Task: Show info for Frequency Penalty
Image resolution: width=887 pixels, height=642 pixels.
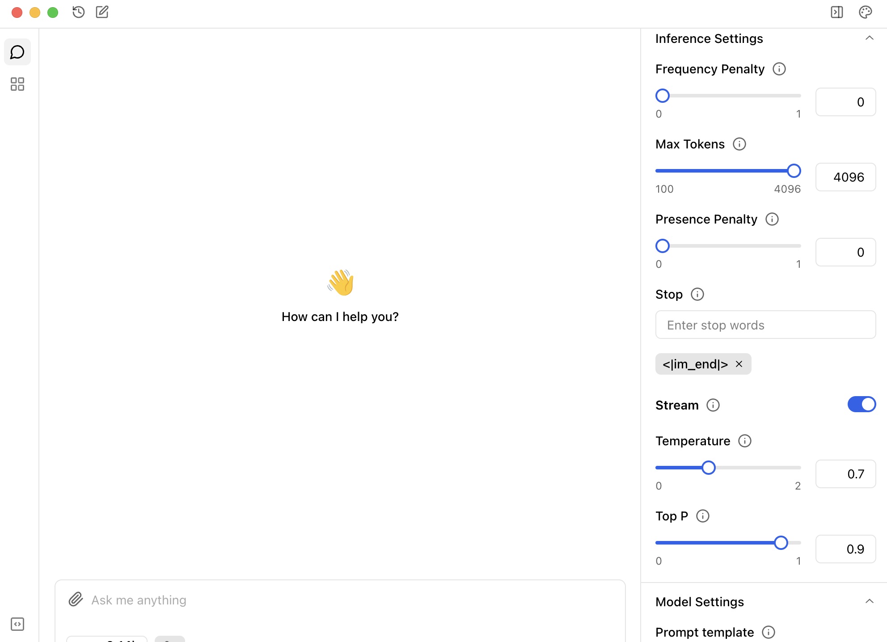Action: click(779, 69)
